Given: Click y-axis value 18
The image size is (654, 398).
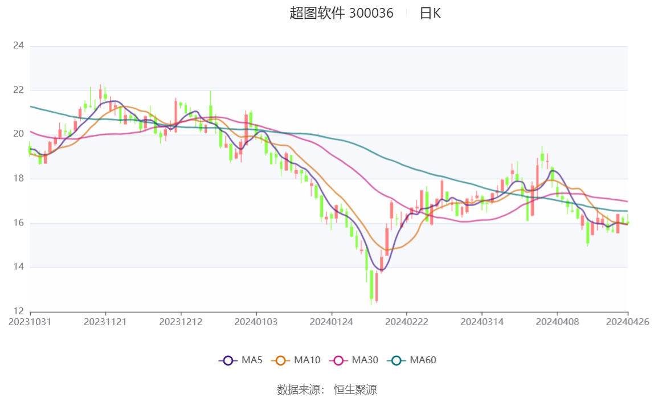Looking at the screenshot, I should coord(18,178).
